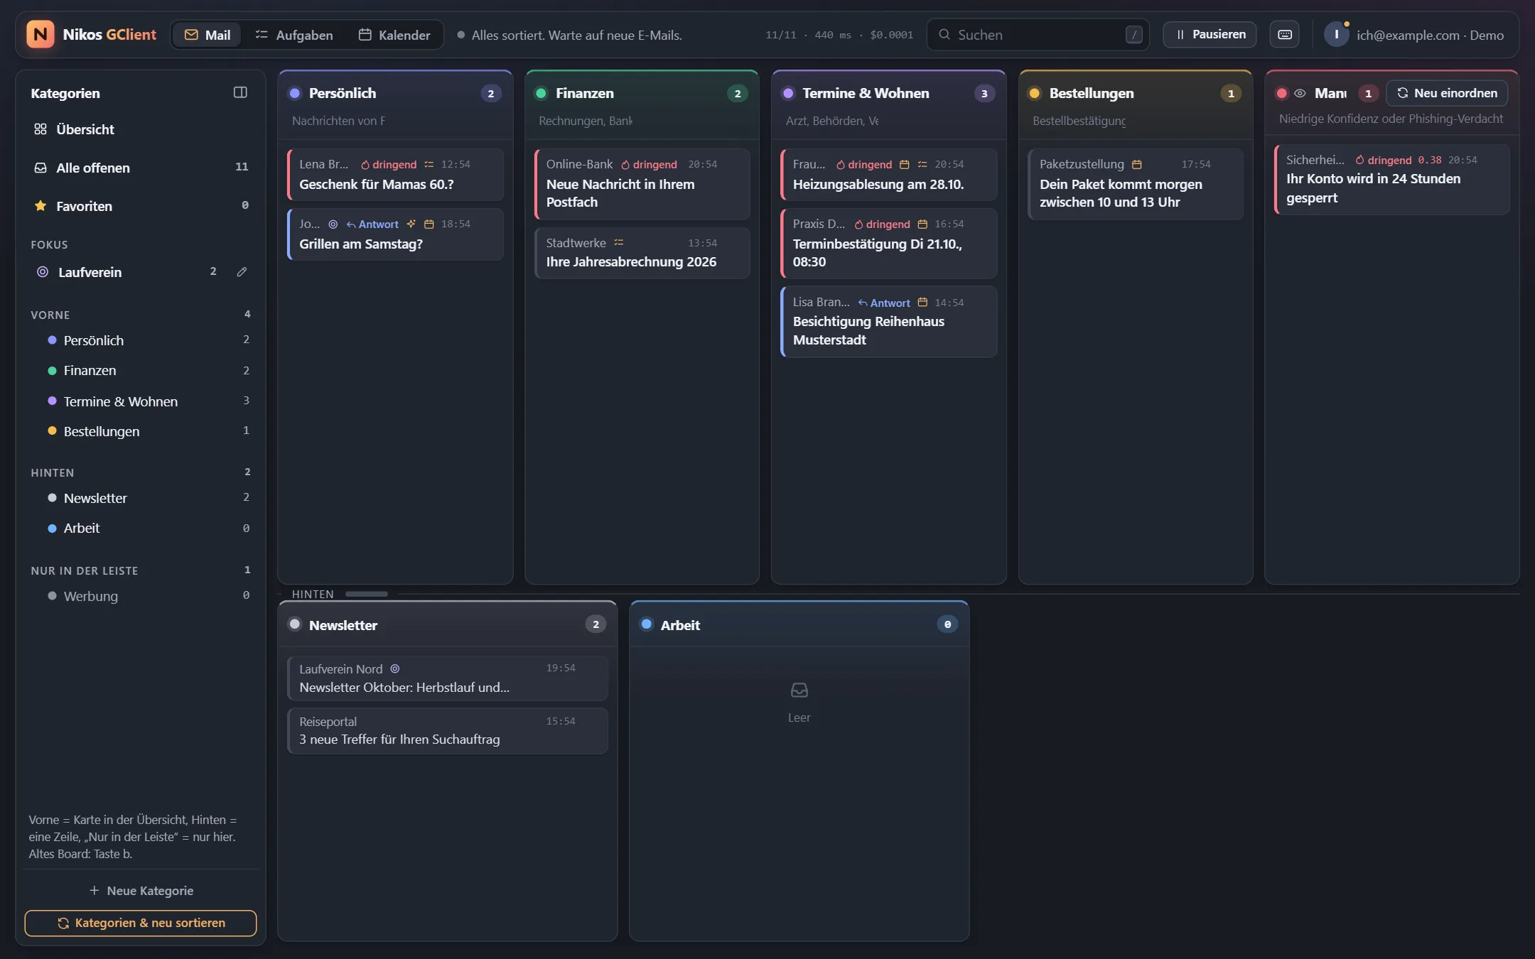The height and width of the screenshot is (959, 1535).
Task: Toggle the eye icon in Manuell column
Action: pyautogui.click(x=1300, y=93)
